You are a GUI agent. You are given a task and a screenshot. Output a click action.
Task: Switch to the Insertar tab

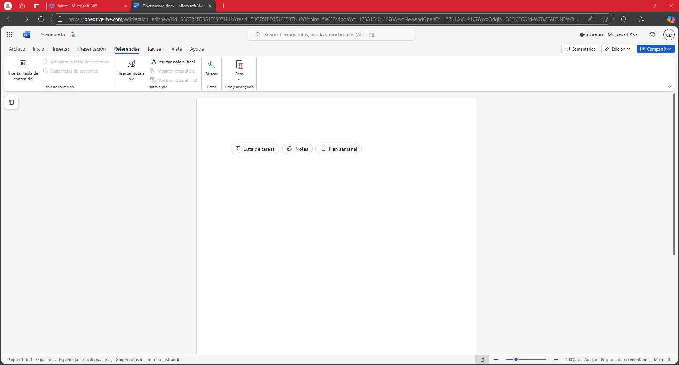pos(61,49)
